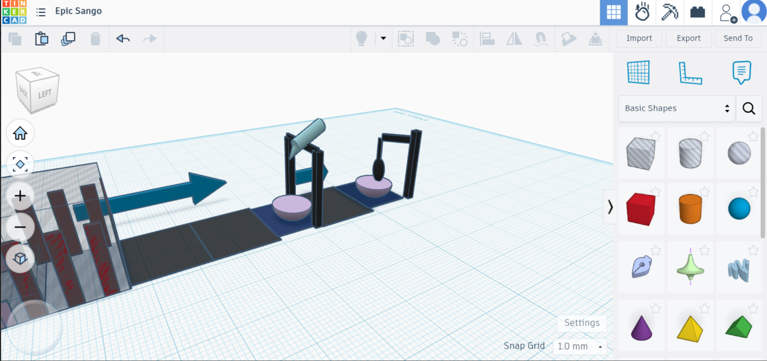Favorite the purple Cone with its star
This screenshot has width=767, height=361.
point(655,309)
